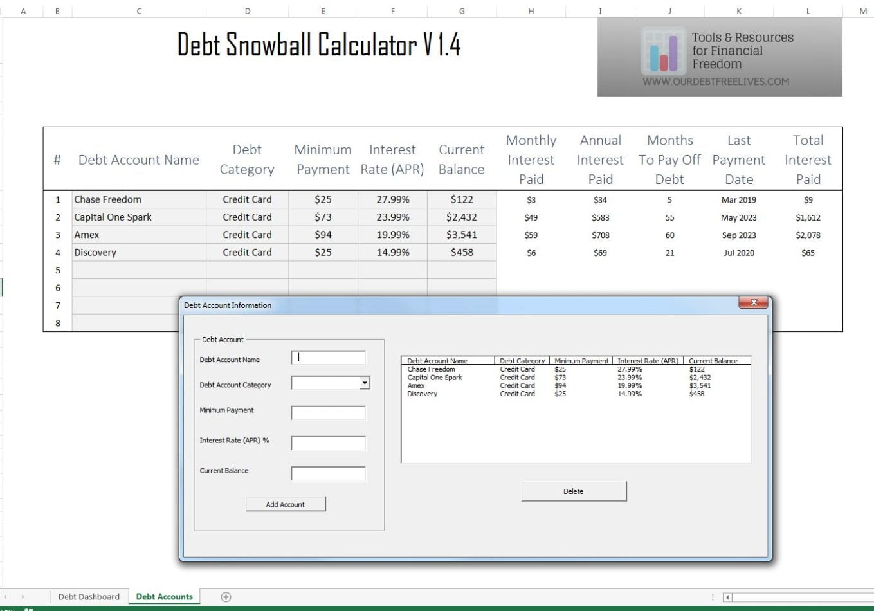
Task: Click the Discovery cell in worksheet table
Action: (x=139, y=252)
